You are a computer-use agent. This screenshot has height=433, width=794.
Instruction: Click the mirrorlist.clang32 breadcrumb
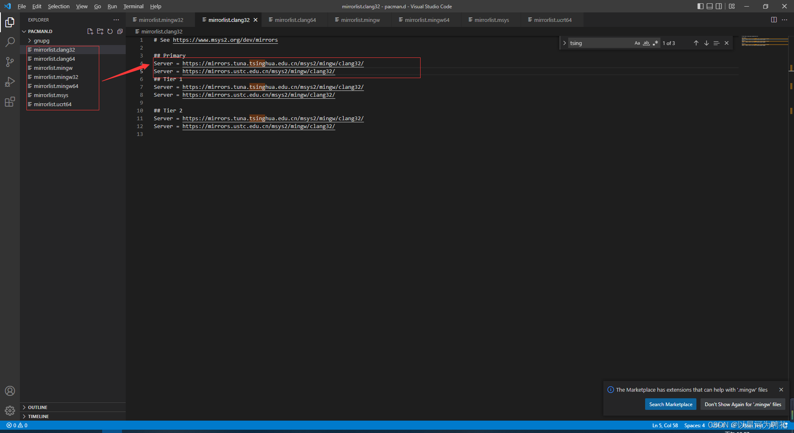[x=159, y=31]
